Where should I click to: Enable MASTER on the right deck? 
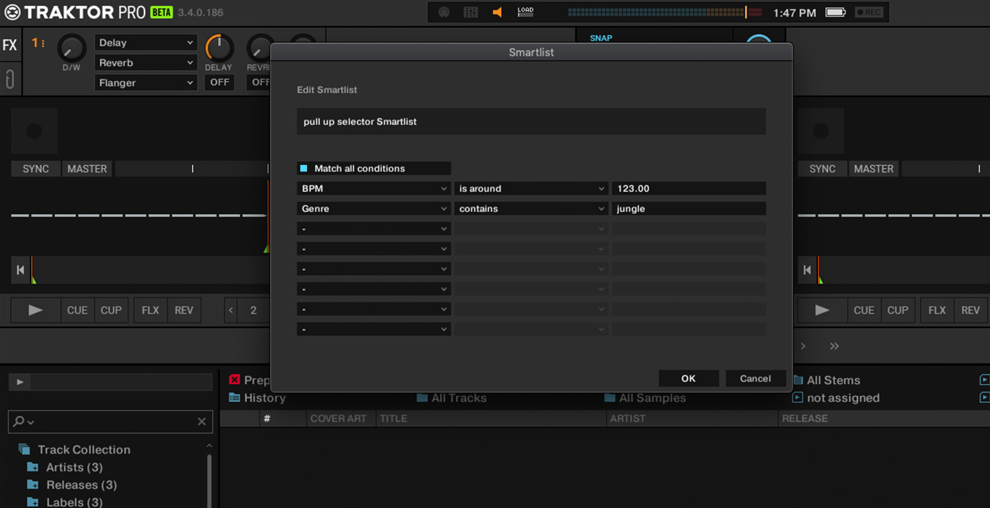coord(873,169)
